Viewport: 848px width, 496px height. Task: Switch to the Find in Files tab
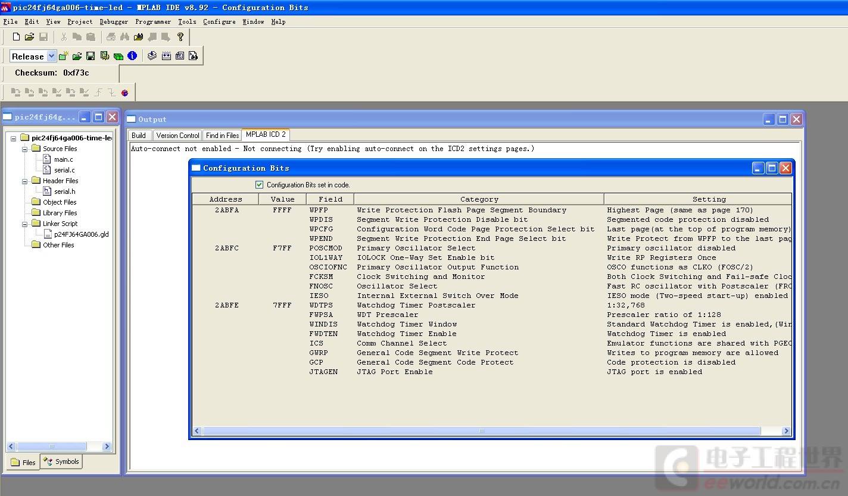(222, 136)
